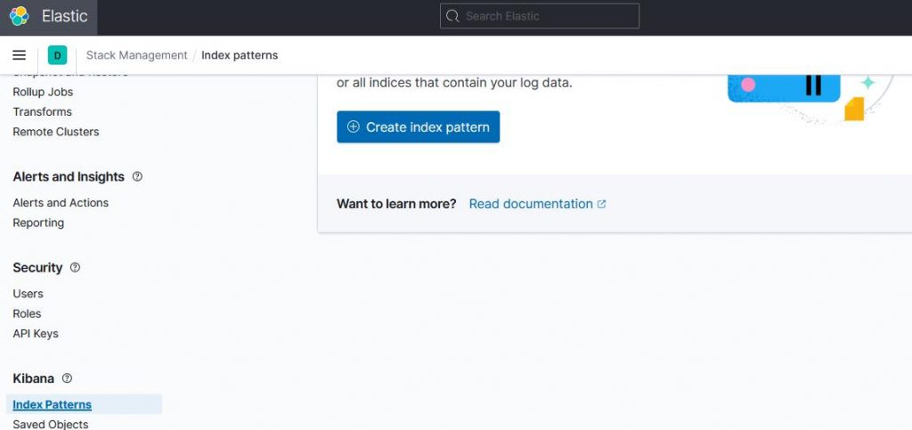Open the D space avatar

coord(57,55)
